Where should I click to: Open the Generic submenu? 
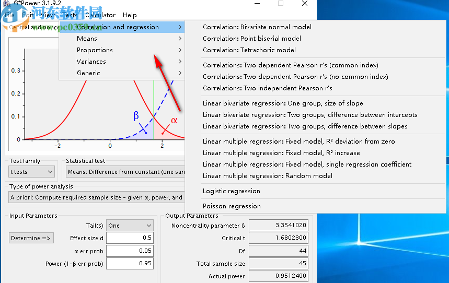pyautogui.click(x=122, y=73)
